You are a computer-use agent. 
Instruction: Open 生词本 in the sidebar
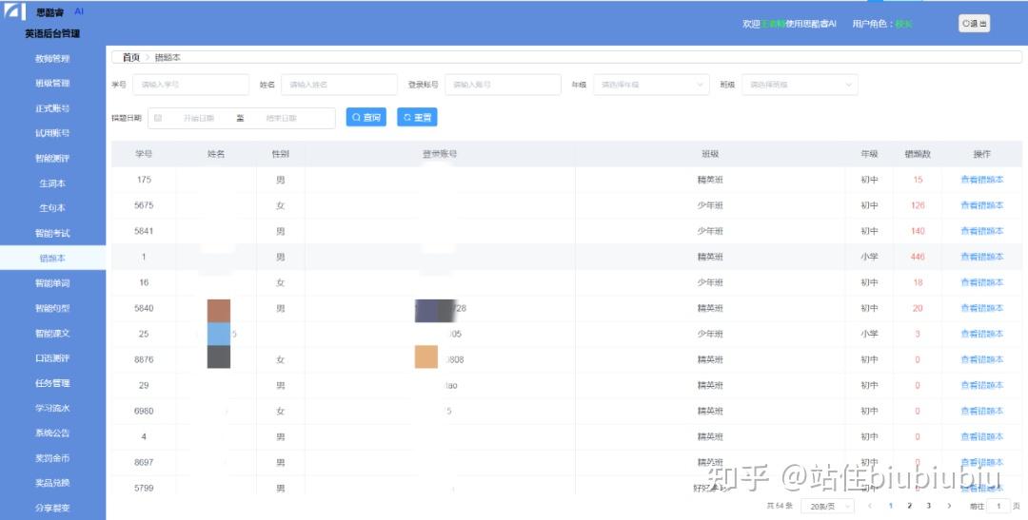click(x=52, y=183)
